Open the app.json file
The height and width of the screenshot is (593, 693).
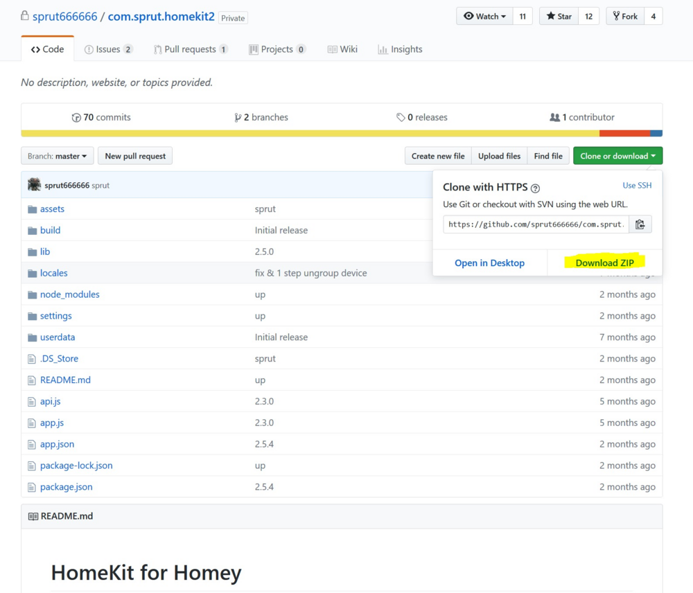point(57,444)
